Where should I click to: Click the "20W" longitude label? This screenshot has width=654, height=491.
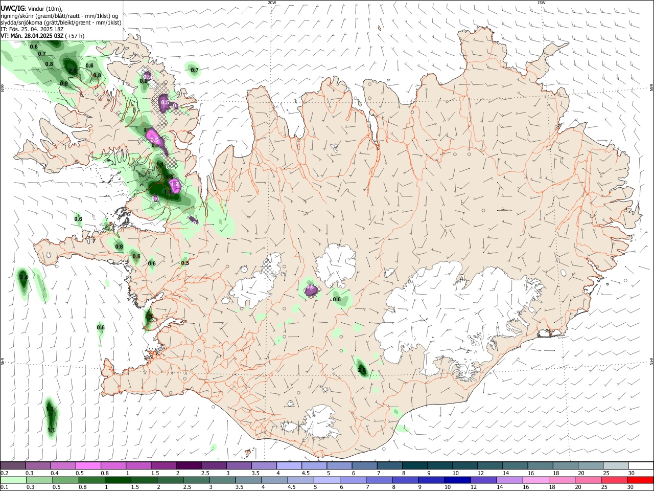tap(272, 3)
